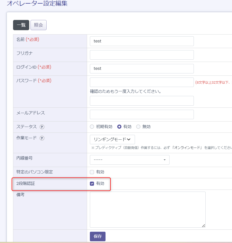Click the password confirmation input field

coord(142,101)
